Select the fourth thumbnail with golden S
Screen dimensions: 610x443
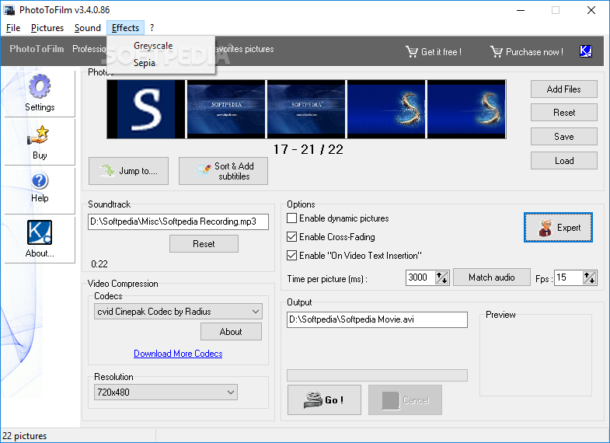coord(386,110)
